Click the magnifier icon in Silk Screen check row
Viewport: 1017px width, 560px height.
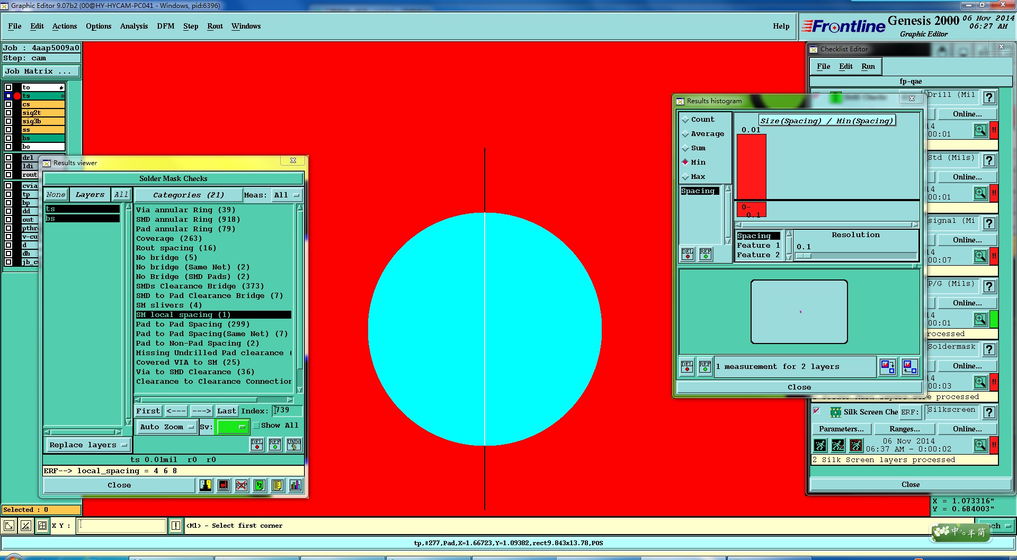tap(980, 445)
